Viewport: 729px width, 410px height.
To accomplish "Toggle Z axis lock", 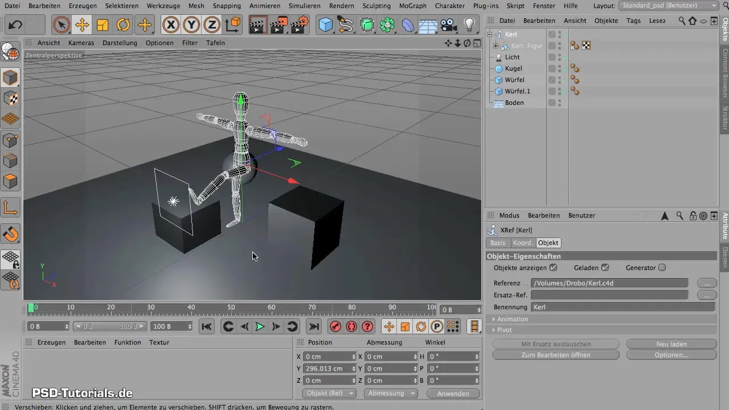I will click(x=212, y=25).
